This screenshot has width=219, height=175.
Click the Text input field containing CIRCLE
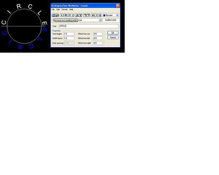[89, 26]
